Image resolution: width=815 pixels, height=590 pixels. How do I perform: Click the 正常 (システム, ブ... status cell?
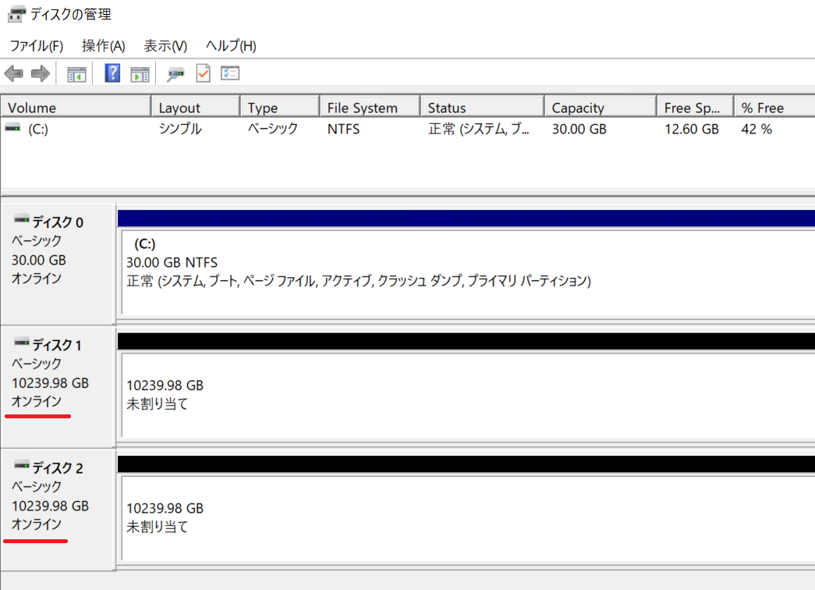(x=479, y=129)
